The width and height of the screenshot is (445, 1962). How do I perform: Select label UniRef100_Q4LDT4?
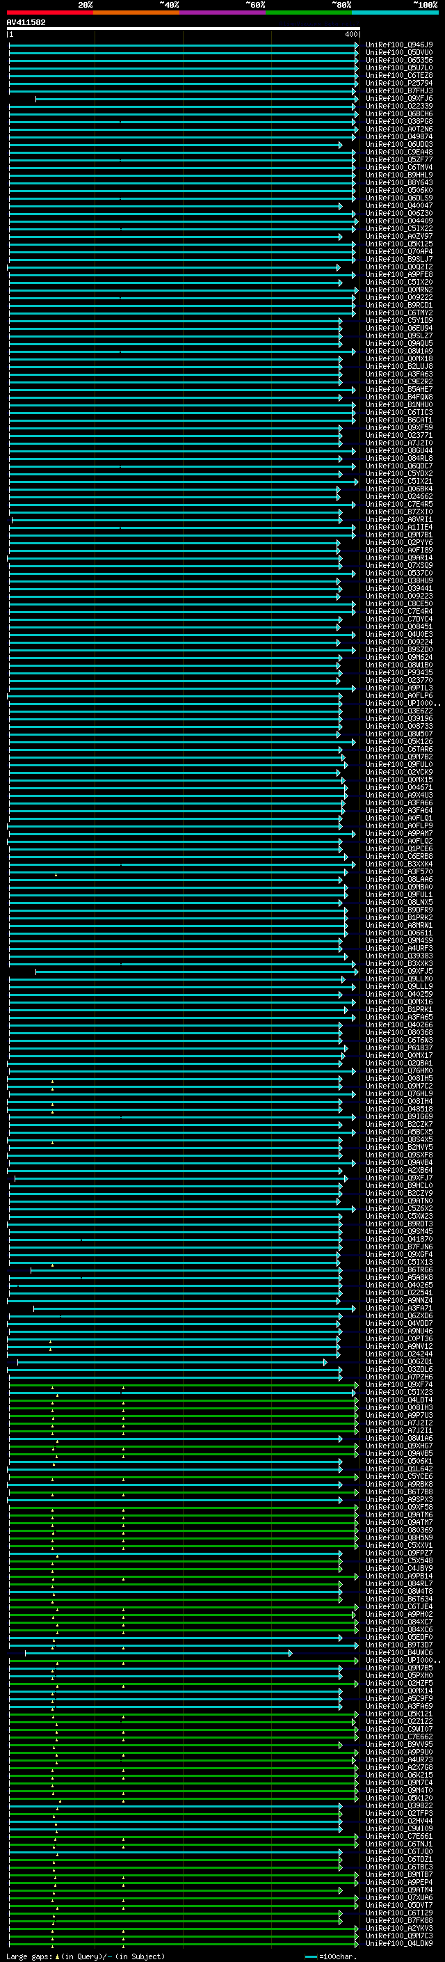pos(399,1400)
